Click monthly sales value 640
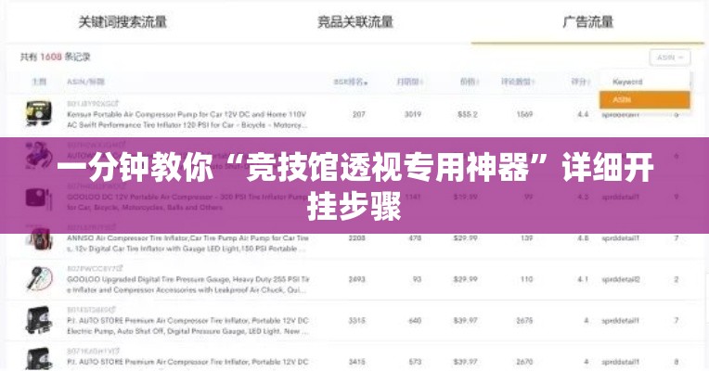Image resolution: width=709 pixels, height=371 pixels. pyautogui.click(x=415, y=320)
